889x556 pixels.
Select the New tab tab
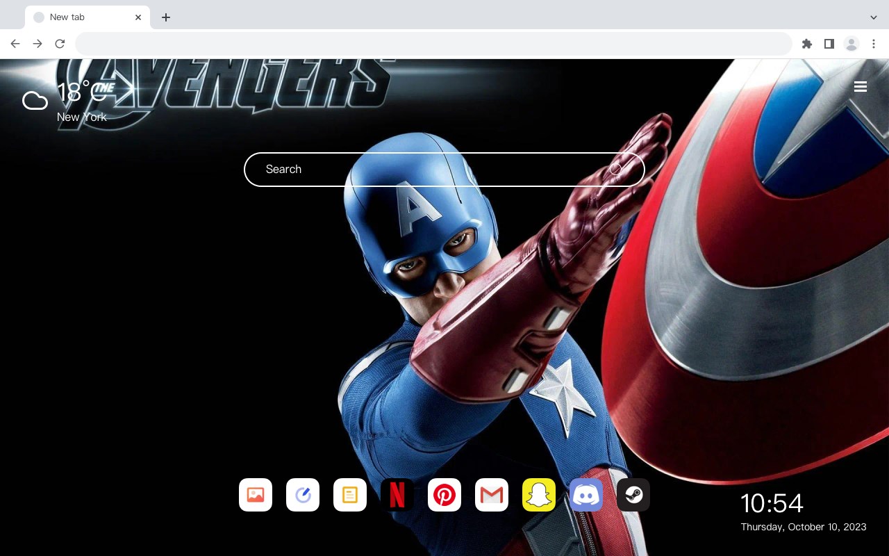click(x=87, y=17)
